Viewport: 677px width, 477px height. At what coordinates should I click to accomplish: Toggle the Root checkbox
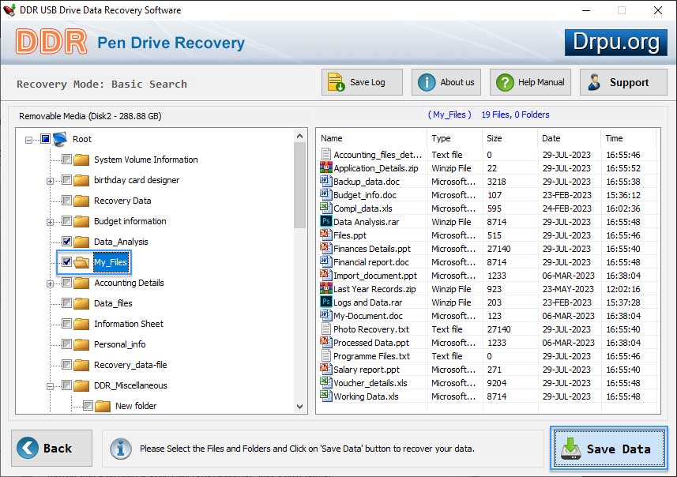pos(45,138)
